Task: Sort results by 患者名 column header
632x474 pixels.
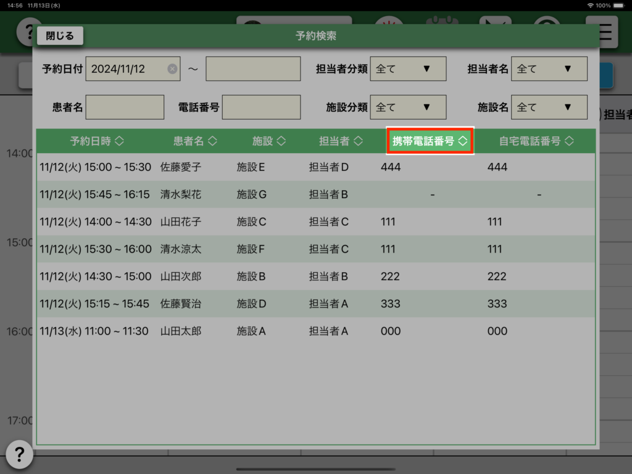Action: (195, 141)
